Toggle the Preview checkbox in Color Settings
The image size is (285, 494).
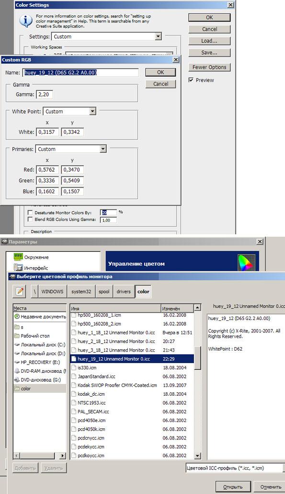(191, 80)
